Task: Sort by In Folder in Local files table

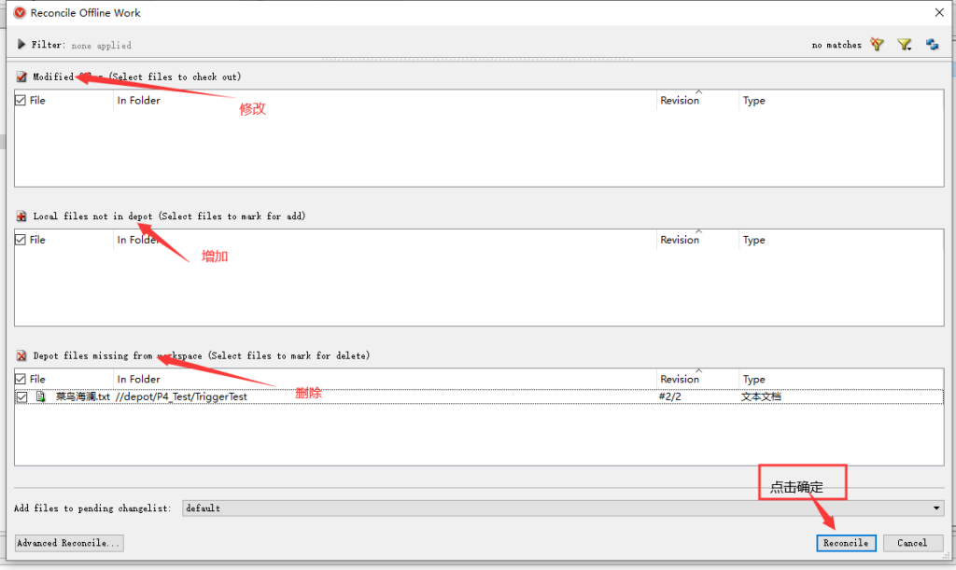Action: point(138,240)
